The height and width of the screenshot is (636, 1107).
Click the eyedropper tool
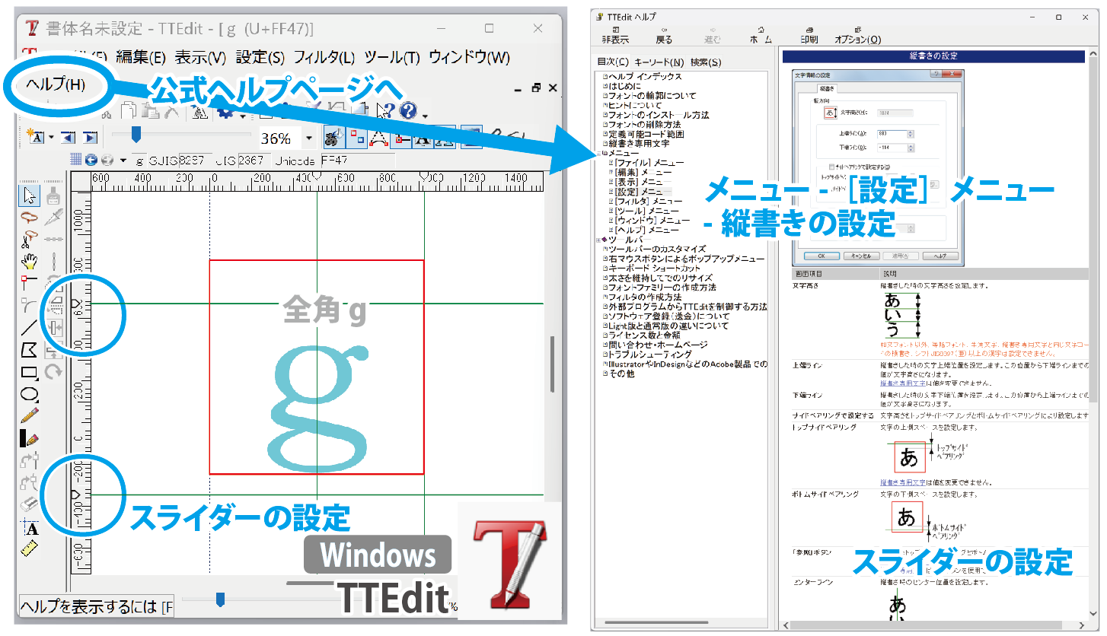[53, 218]
